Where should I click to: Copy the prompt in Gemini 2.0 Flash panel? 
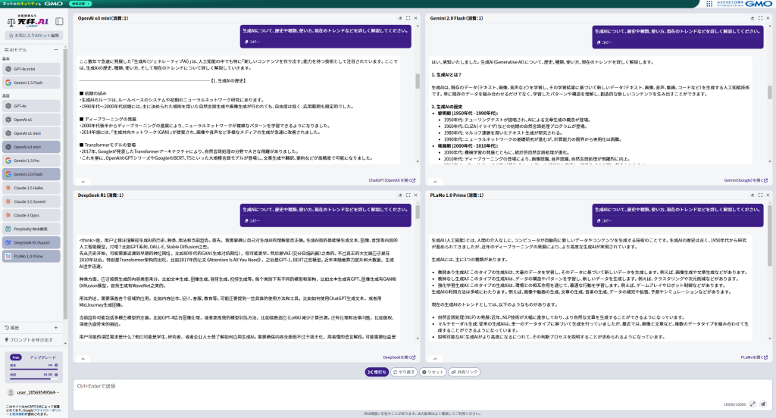(604, 42)
